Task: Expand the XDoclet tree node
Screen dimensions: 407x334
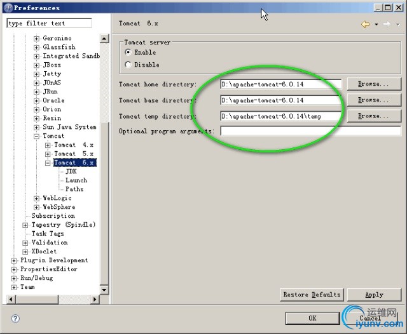Action: pos(25,251)
